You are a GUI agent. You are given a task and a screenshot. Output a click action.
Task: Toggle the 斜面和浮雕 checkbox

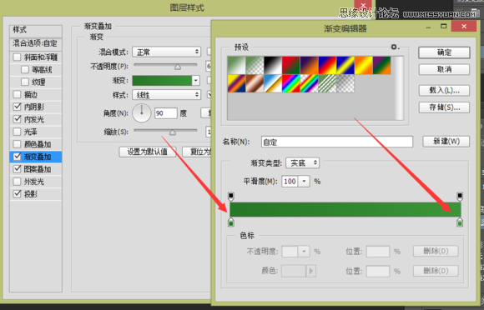pos(17,57)
